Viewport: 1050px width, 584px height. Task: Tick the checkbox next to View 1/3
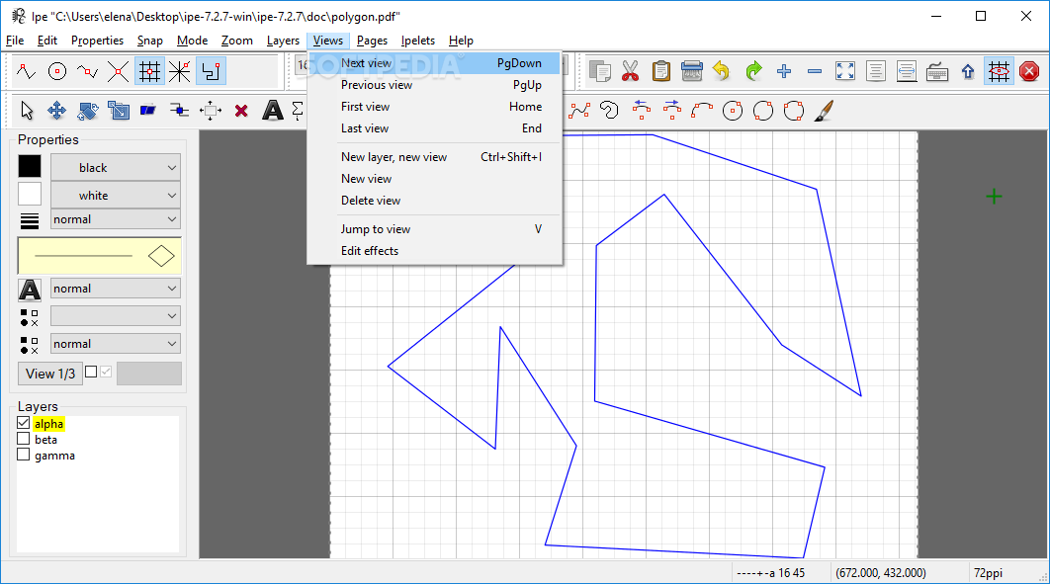coord(91,372)
